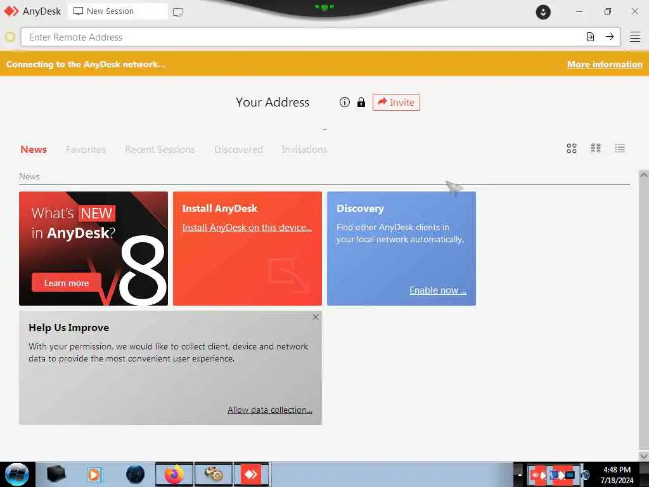The image size is (649, 487).
Task: Click the scrollbar up arrow
Action: pos(644,175)
